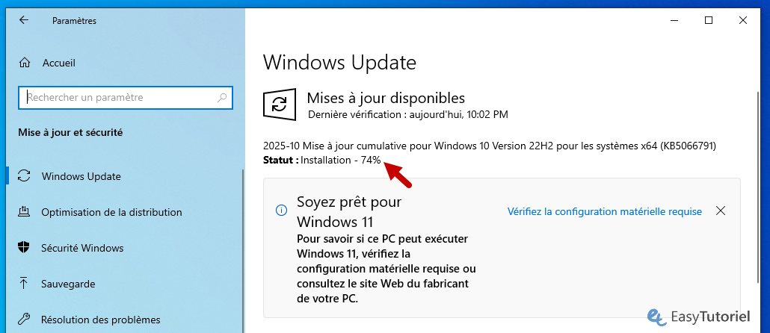Screen dimensions: 770x333
Task: Close the Paramètres window
Action: click(749, 20)
